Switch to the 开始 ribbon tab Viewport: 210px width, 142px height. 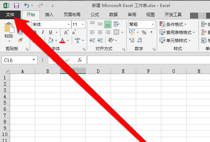pos(31,15)
